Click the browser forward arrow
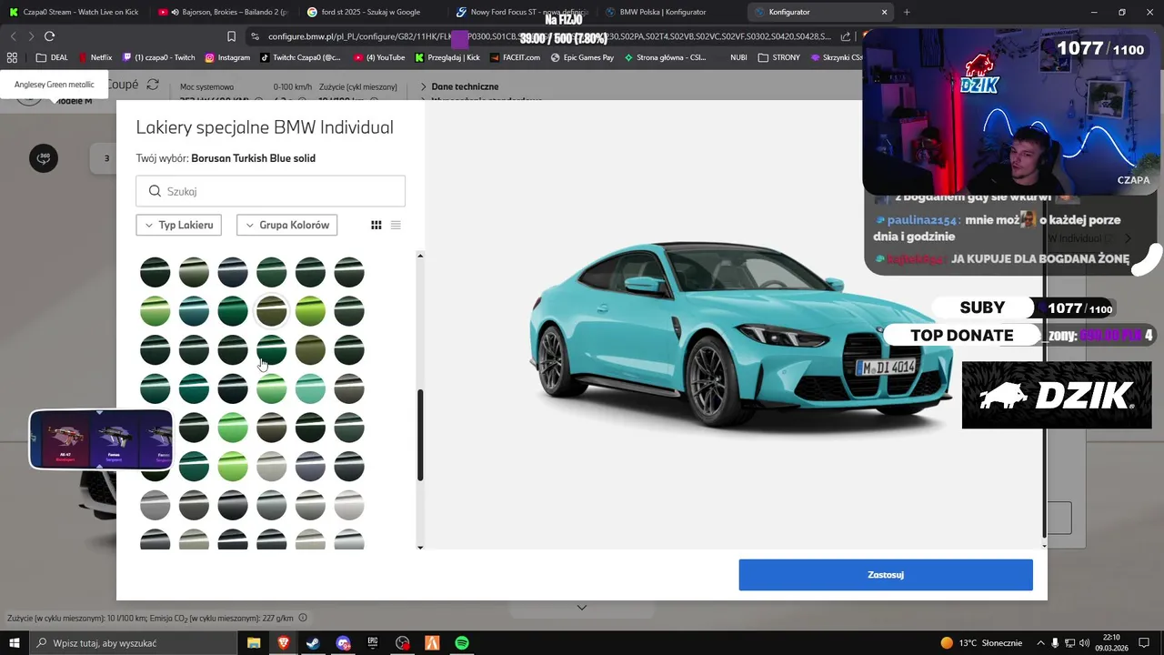Viewport: 1164px width, 655px height. (x=31, y=36)
